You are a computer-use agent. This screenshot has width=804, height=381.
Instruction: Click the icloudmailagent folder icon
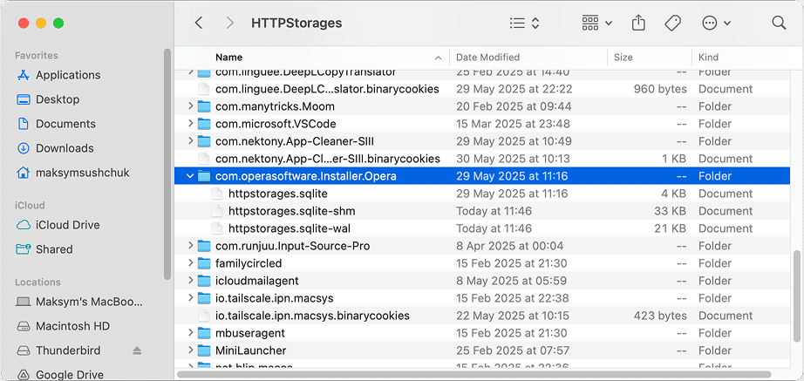pyautogui.click(x=205, y=281)
